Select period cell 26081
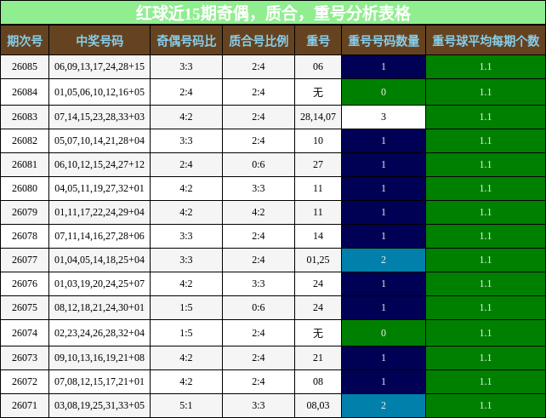 (25, 164)
